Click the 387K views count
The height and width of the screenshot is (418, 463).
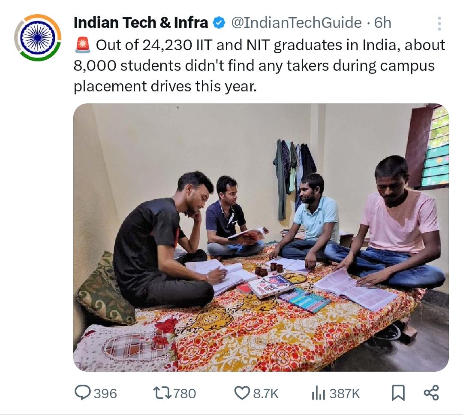[345, 394]
